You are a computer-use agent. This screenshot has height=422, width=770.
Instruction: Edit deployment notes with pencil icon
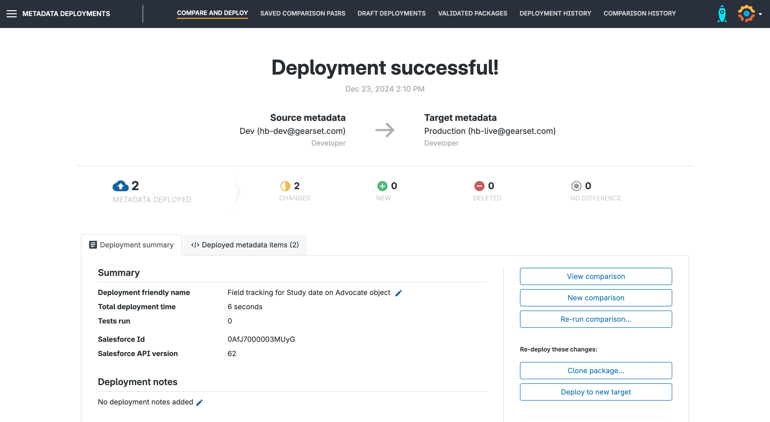tap(199, 403)
